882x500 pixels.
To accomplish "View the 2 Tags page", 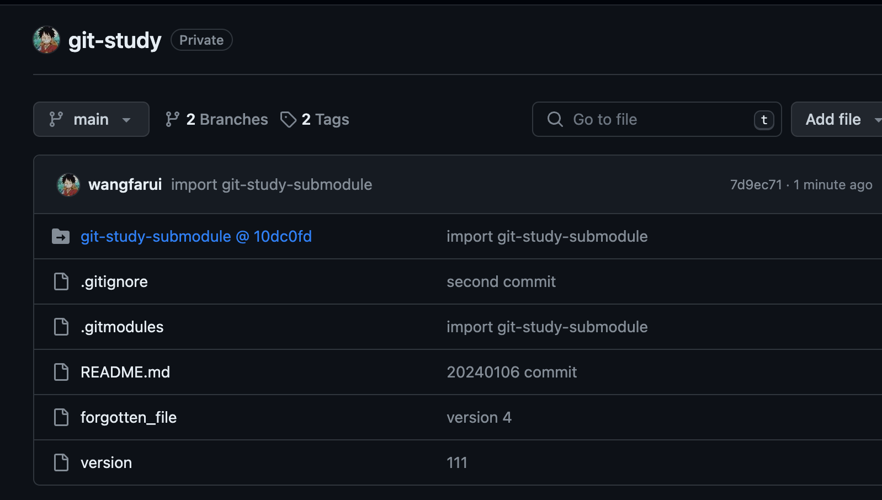I will pos(315,119).
